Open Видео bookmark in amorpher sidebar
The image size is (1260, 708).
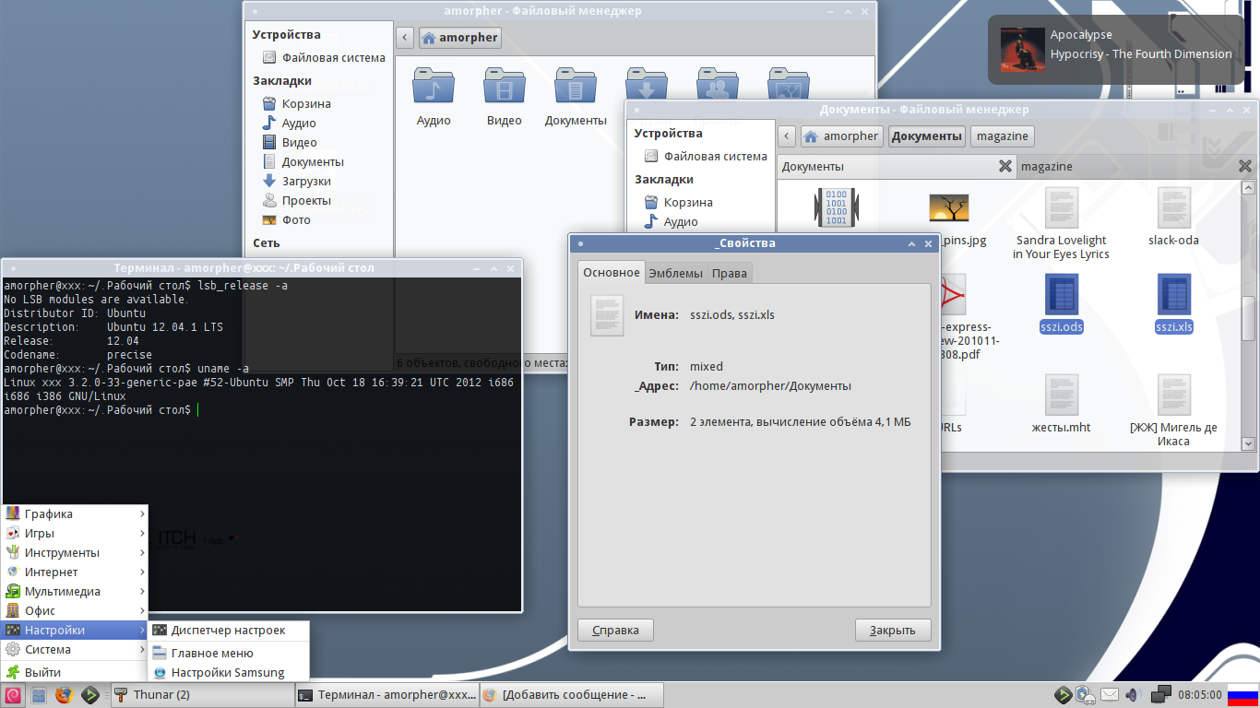tap(300, 142)
